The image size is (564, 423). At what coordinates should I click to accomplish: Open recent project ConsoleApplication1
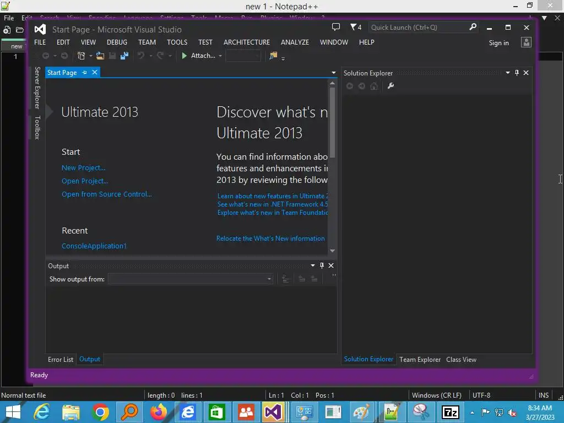tap(94, 246)
